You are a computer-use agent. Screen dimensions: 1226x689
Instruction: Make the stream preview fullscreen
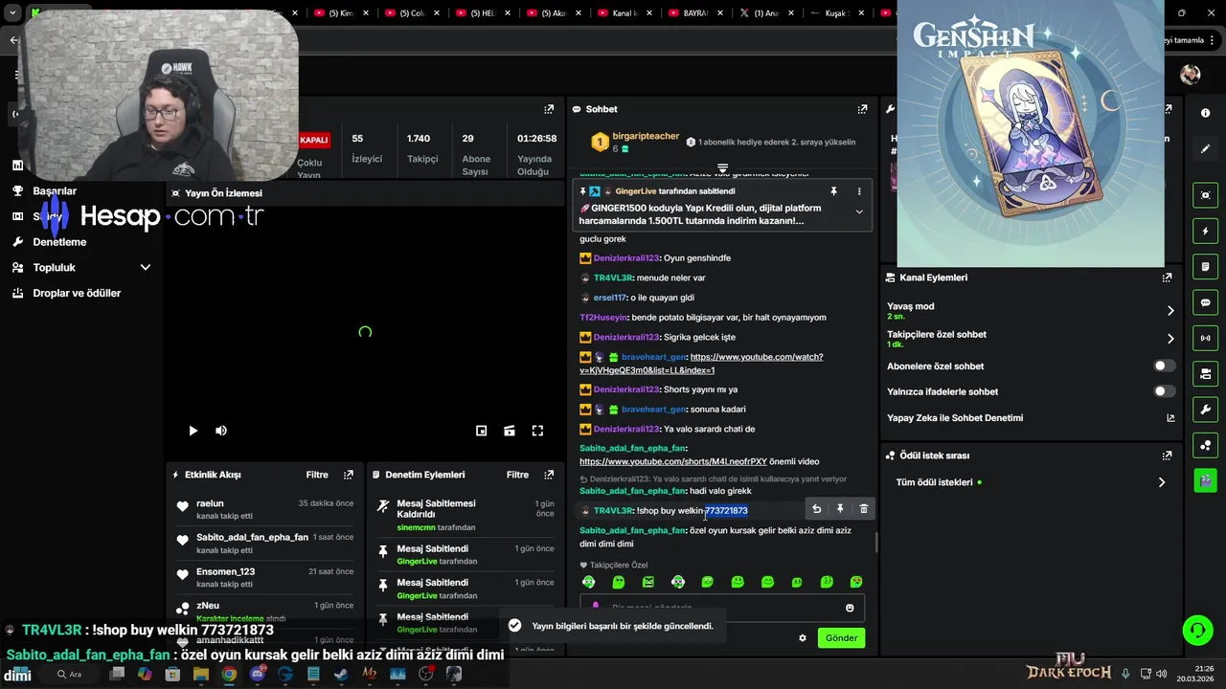[x=537, y=431]
